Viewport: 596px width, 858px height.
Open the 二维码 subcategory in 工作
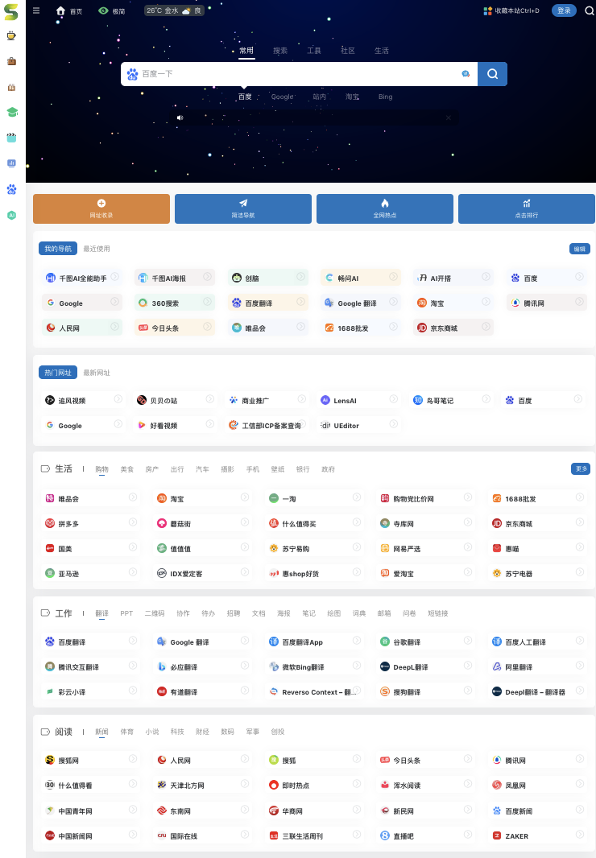155,613
